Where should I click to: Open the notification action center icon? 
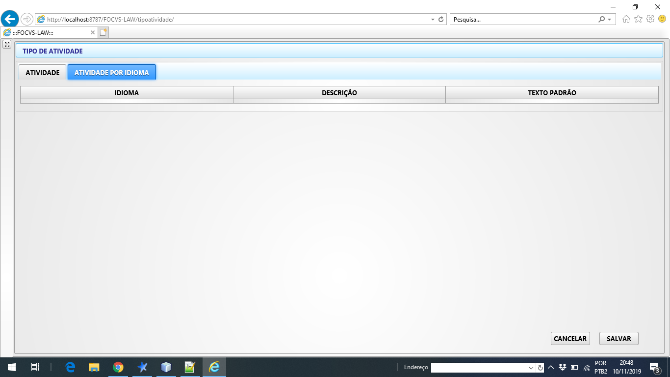(x=654, y=367)
